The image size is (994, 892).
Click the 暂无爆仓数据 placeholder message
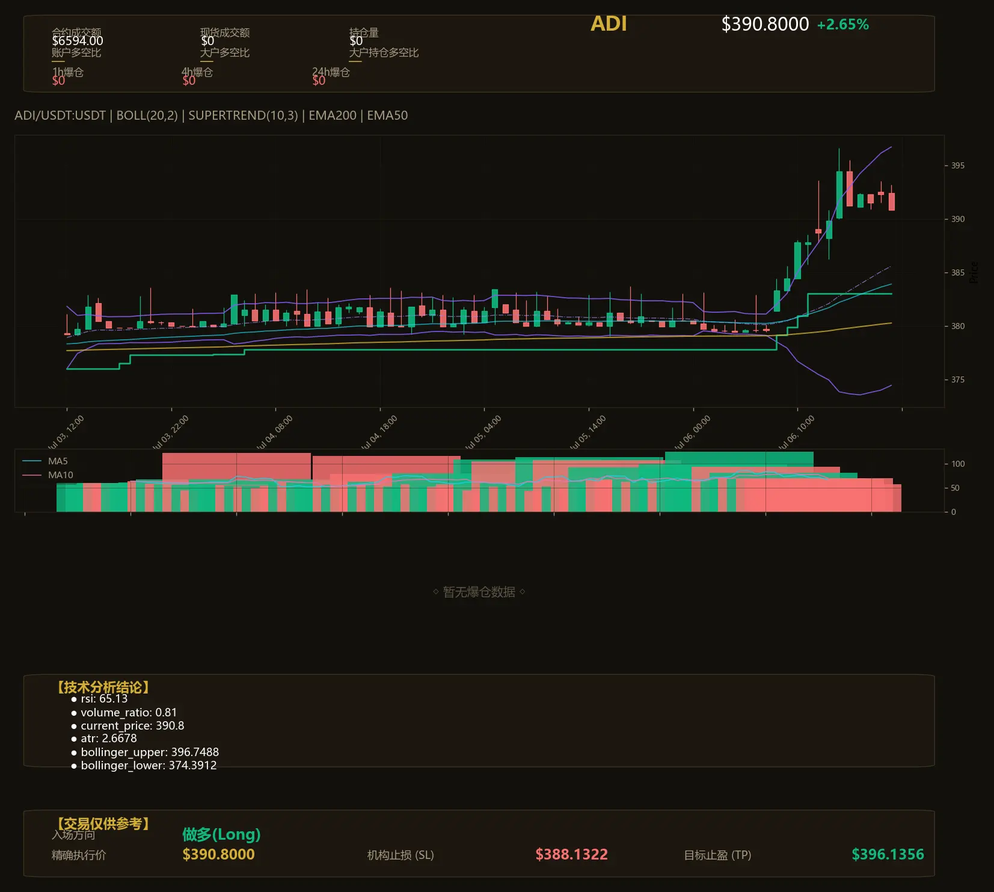[479, 592]
